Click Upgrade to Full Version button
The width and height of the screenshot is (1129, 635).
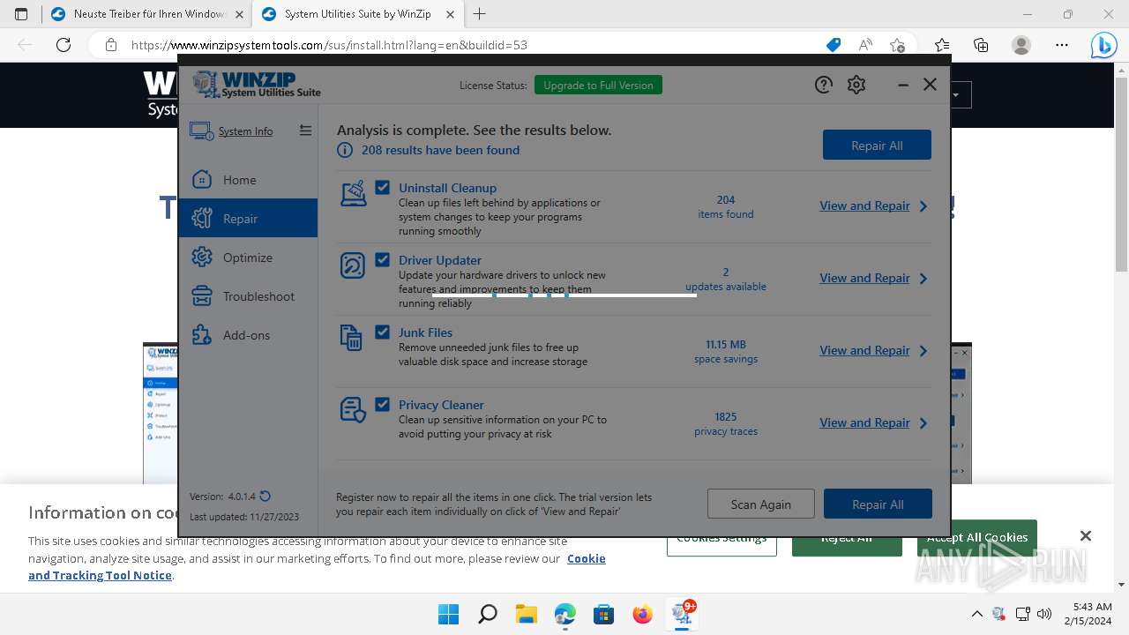(598, 85)
